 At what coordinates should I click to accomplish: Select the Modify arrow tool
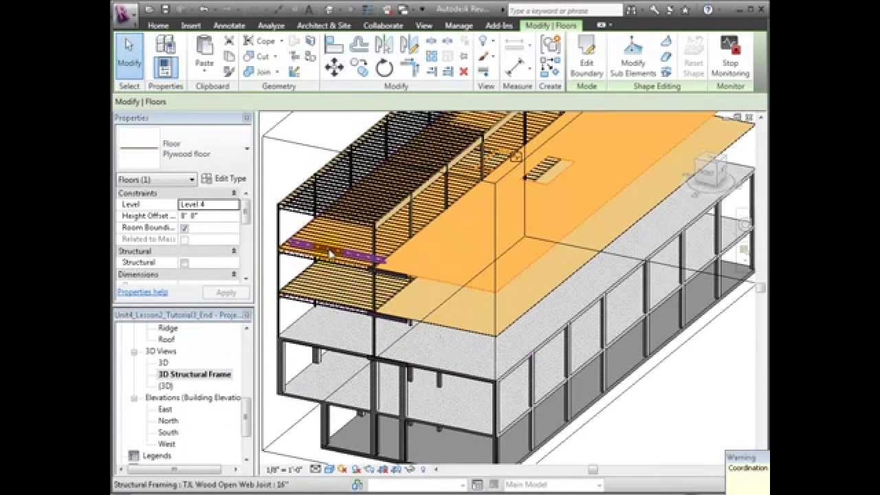point(129,55)
